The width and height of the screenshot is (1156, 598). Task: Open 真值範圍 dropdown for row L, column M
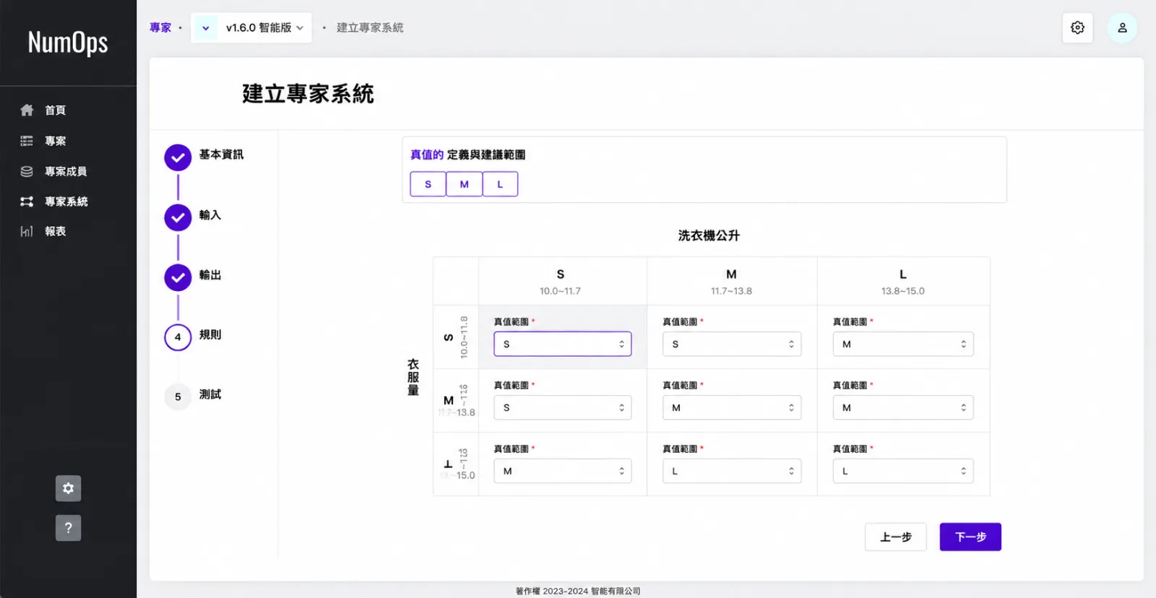point(732,471)
